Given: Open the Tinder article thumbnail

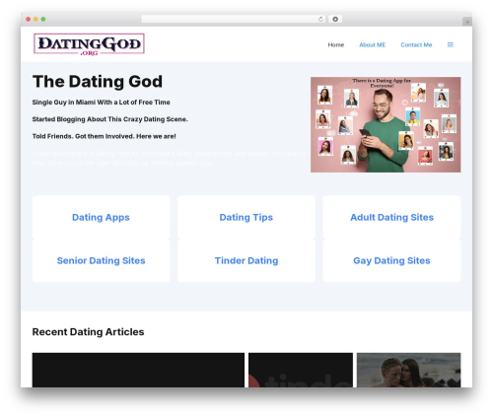Looking at the screenshot, I should [301, 370].
